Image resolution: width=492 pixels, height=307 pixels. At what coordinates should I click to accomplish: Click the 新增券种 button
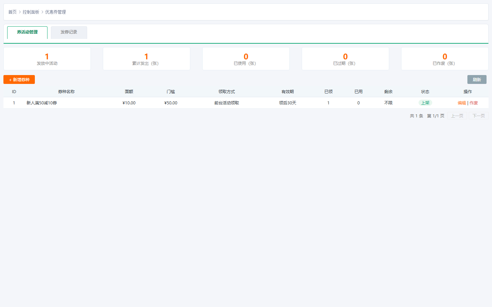[19, 79]
